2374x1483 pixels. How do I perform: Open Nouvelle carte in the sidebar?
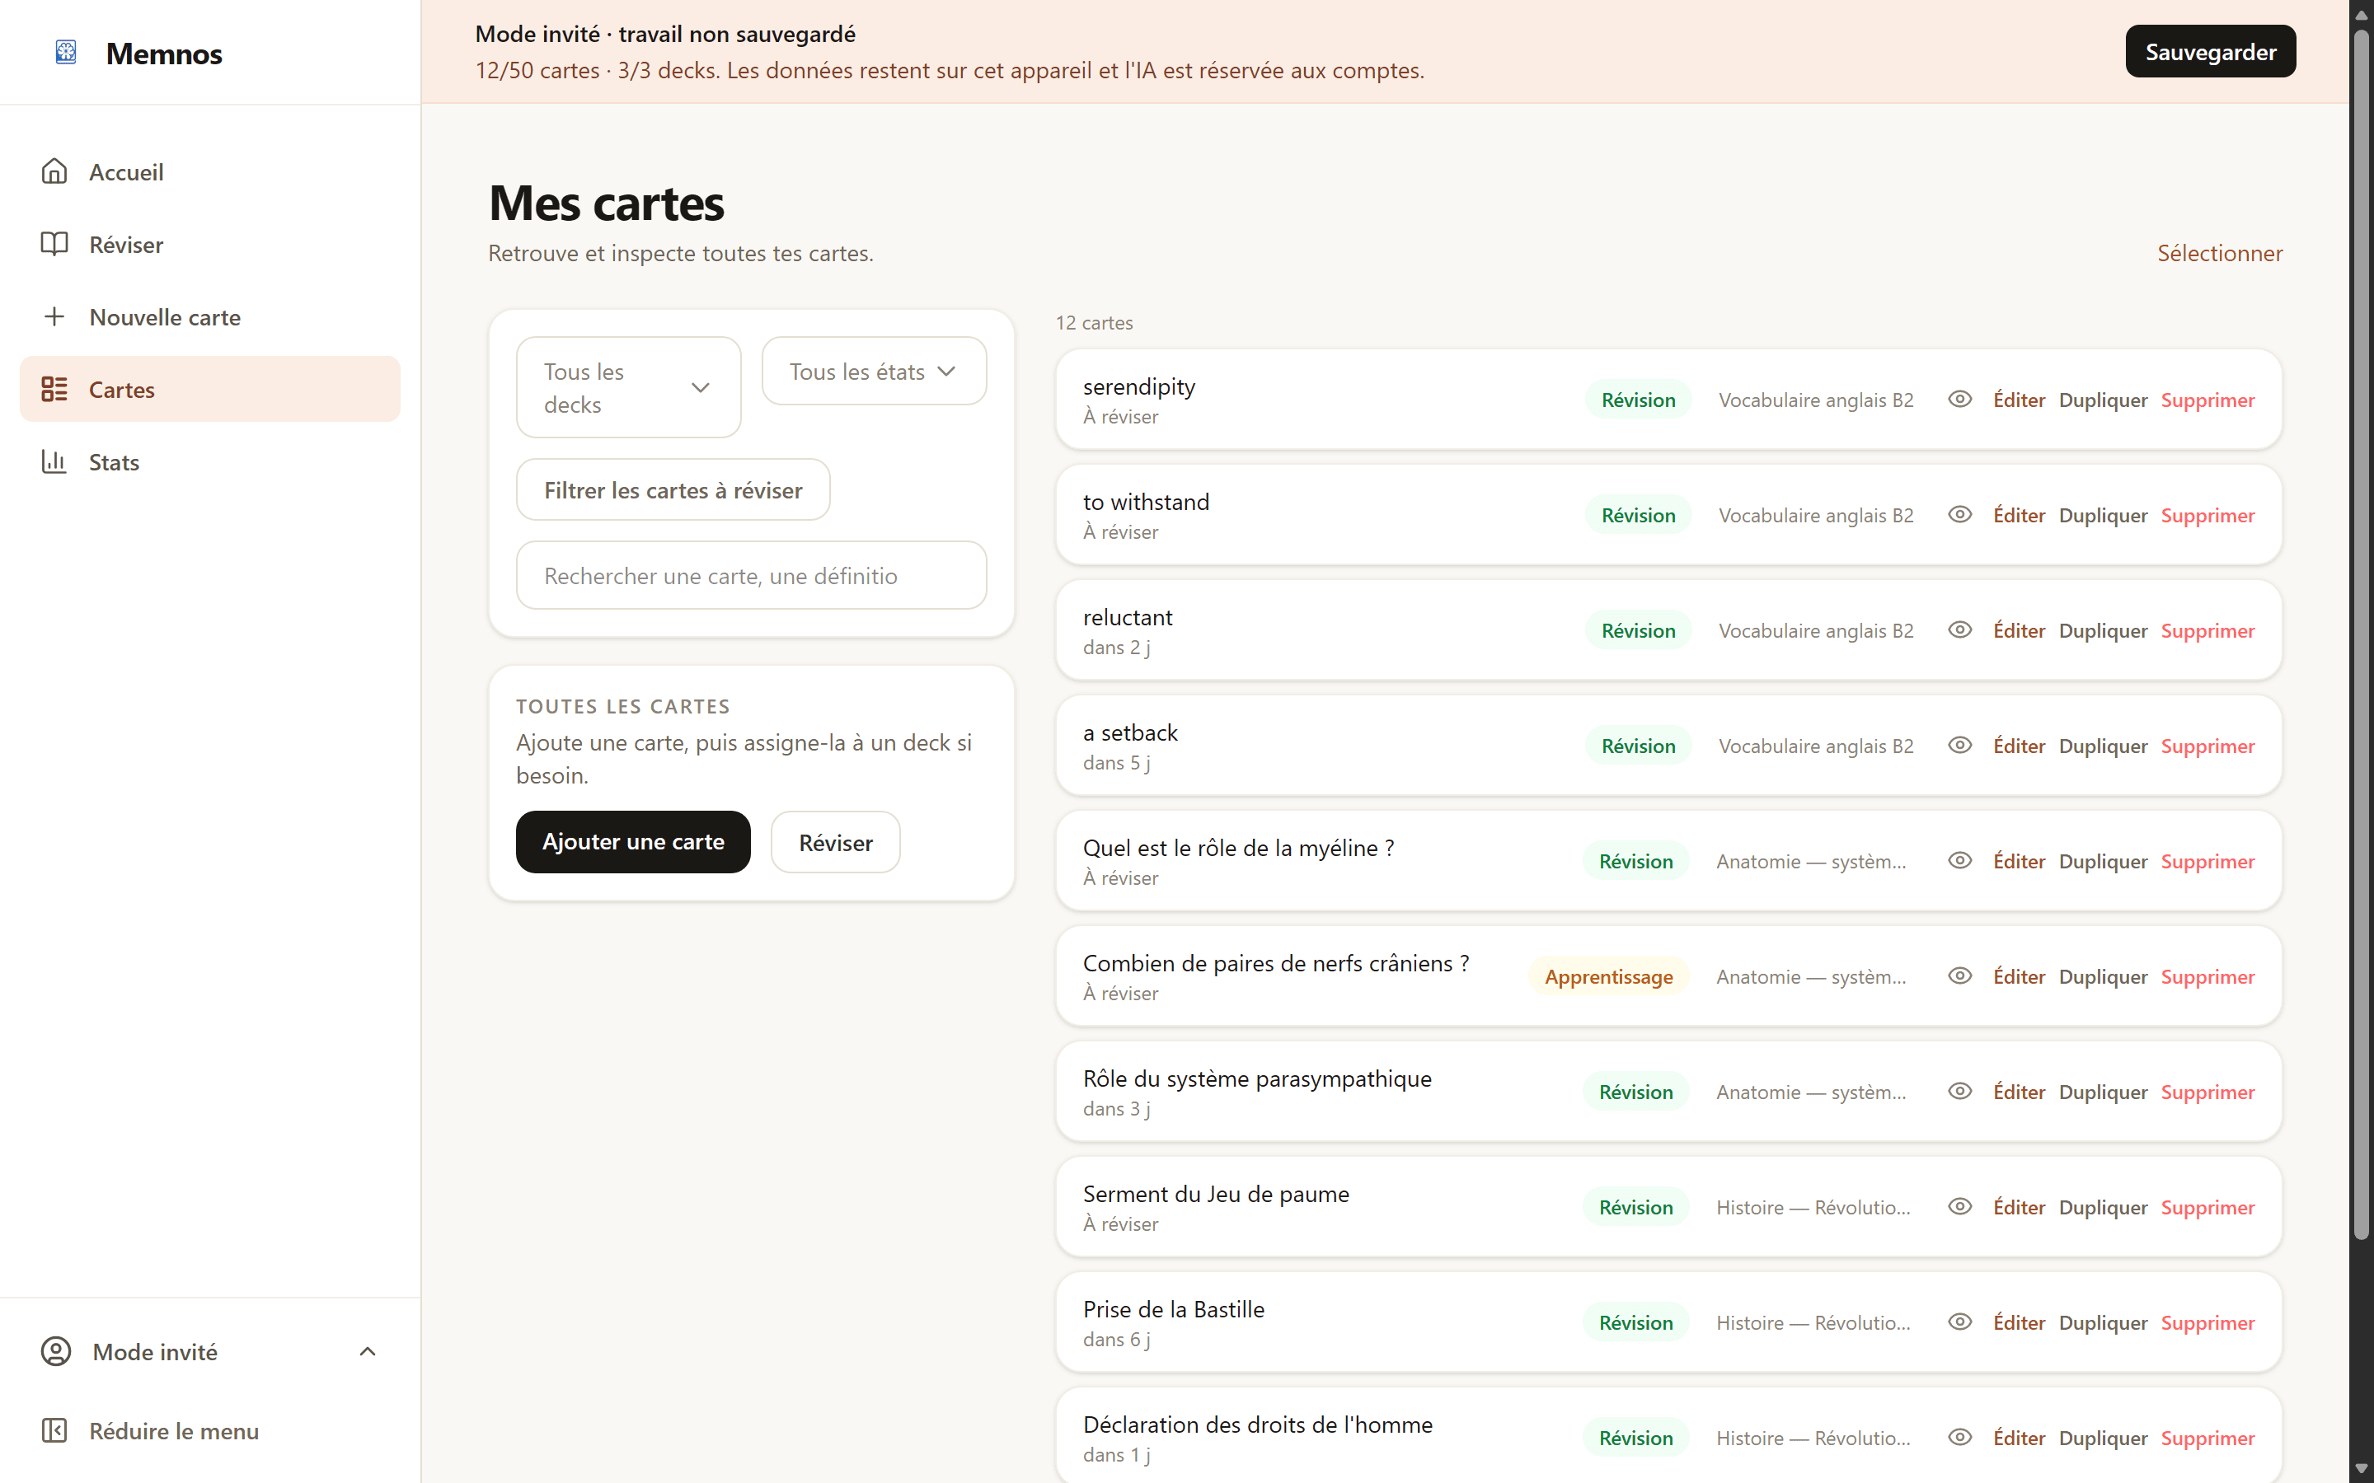[x=210, y=317]
